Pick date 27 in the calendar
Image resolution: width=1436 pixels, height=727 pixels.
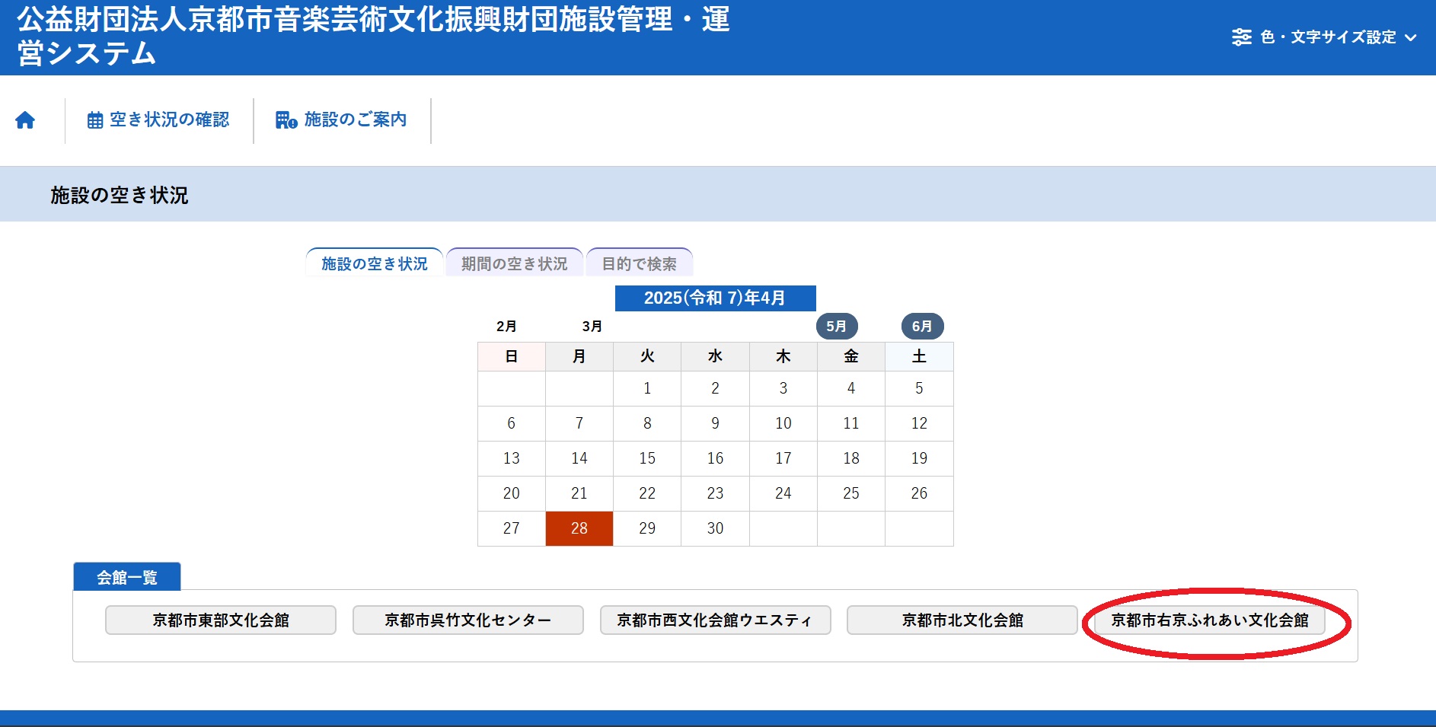tap(512, 528)
